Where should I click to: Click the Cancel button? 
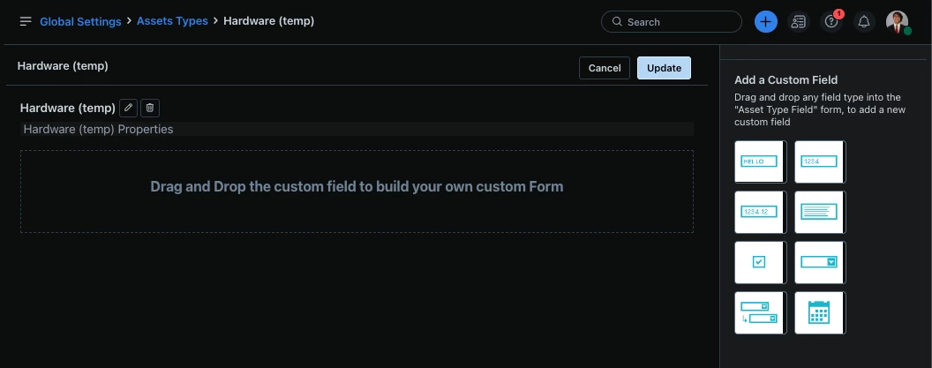click(x=605, y=68)
